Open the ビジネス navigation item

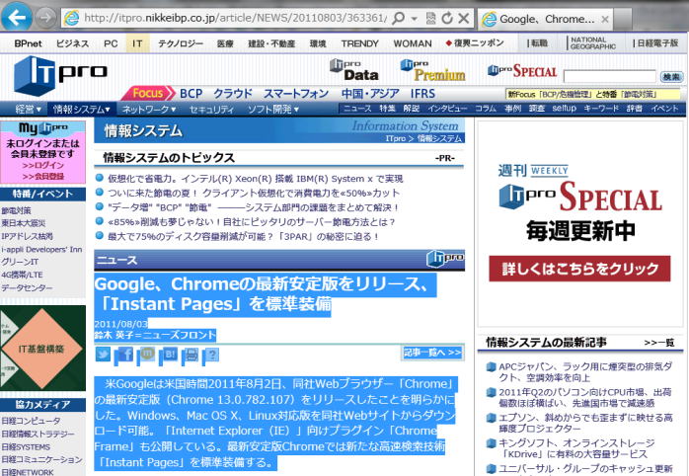click(x=72, y=43)
